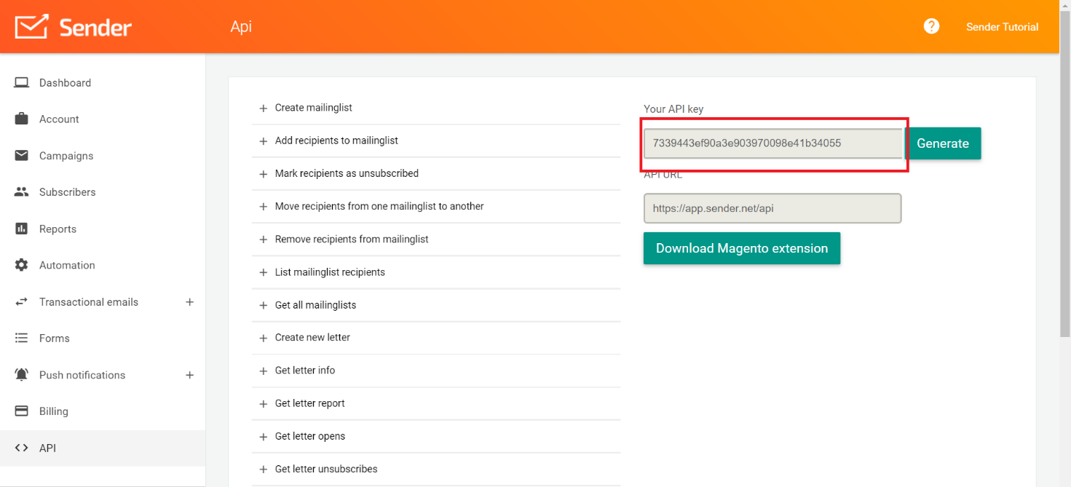The width and height of the screenshot is (1071, 487).
Task: Click the Campaigns envelope icon
Action: [x=22, y=155]
